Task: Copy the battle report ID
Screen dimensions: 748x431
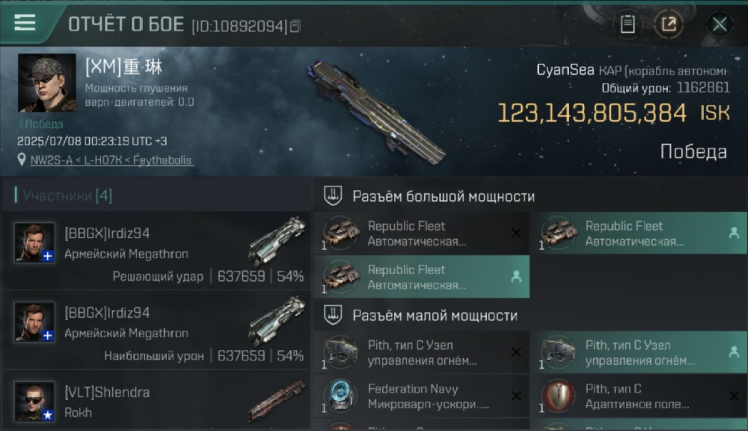Action: (x=295, y=26)
